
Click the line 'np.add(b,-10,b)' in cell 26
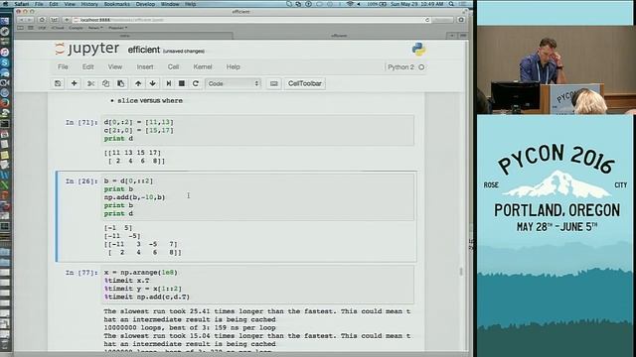point(135,197)
